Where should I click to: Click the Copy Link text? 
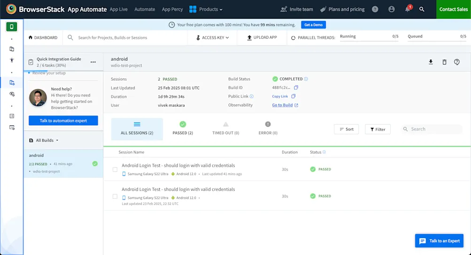(280, 96)
